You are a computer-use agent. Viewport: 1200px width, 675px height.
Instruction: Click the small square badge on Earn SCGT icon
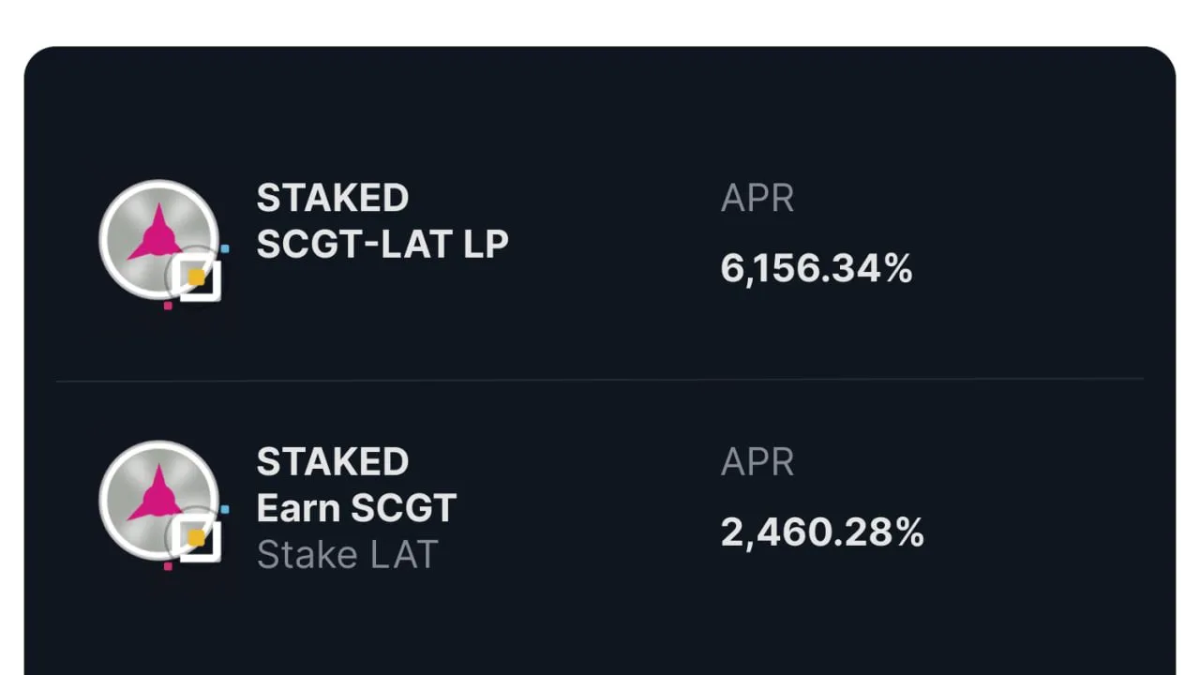[x=198, y=539]
